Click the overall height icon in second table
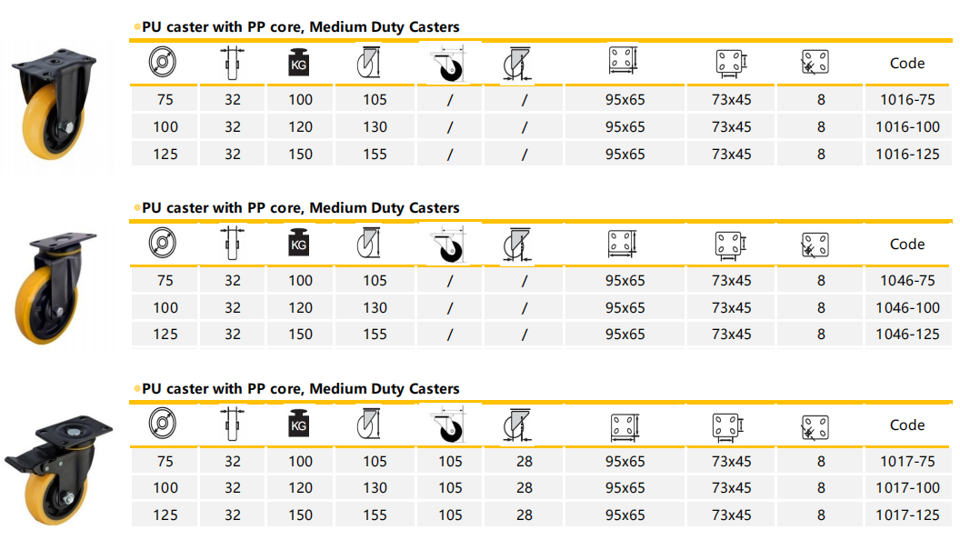Screen dimensions: 960x540 pyautogui.click(x=375, y=244)
